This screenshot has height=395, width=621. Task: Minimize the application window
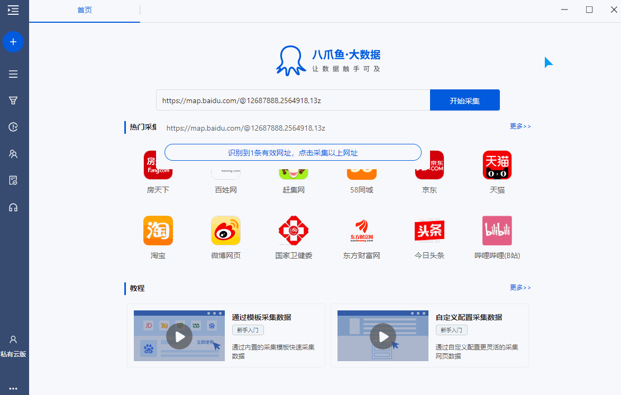[564, 10]
